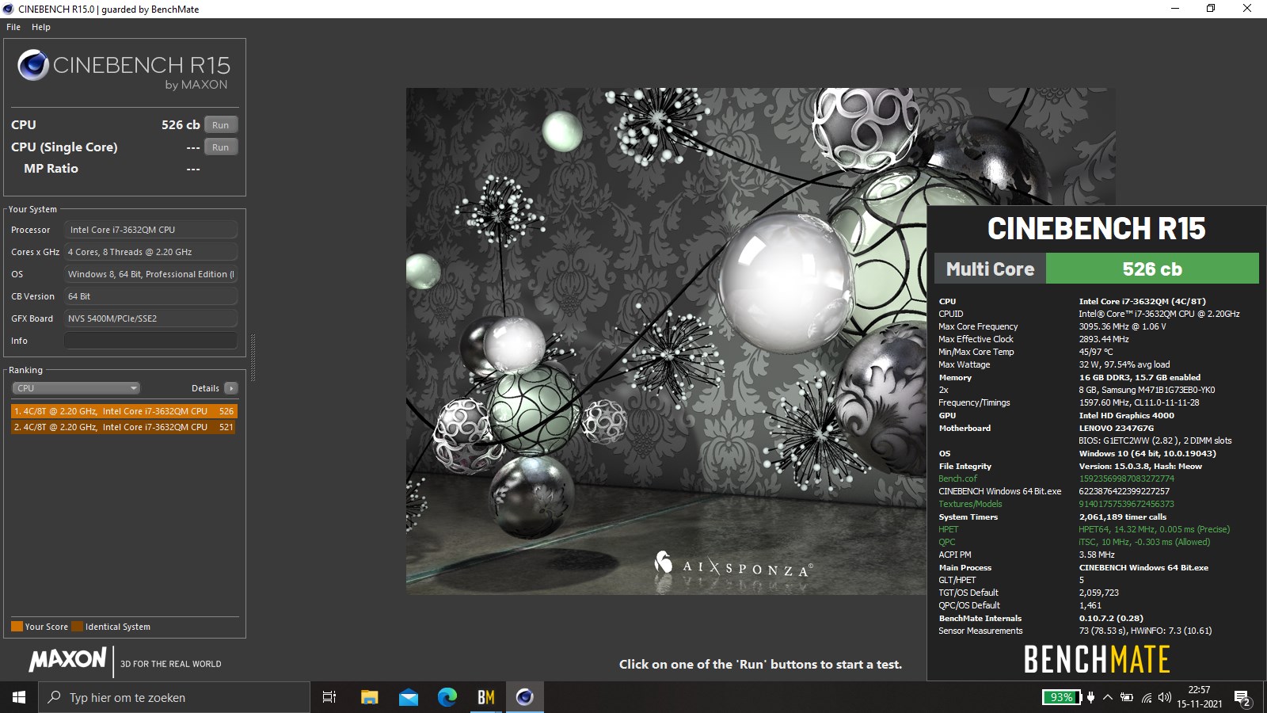Run the CPU Single Core test
The height and width of the screenshot is (713, 1267).
point(221,147)
